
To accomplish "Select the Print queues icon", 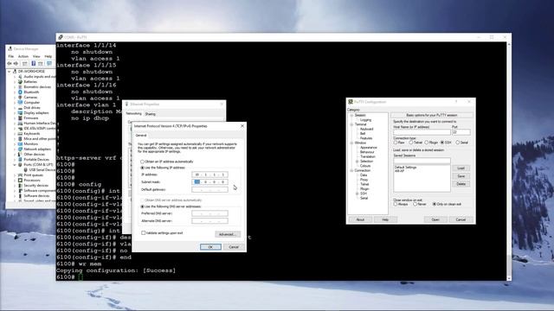I will (x=20, y=175).
